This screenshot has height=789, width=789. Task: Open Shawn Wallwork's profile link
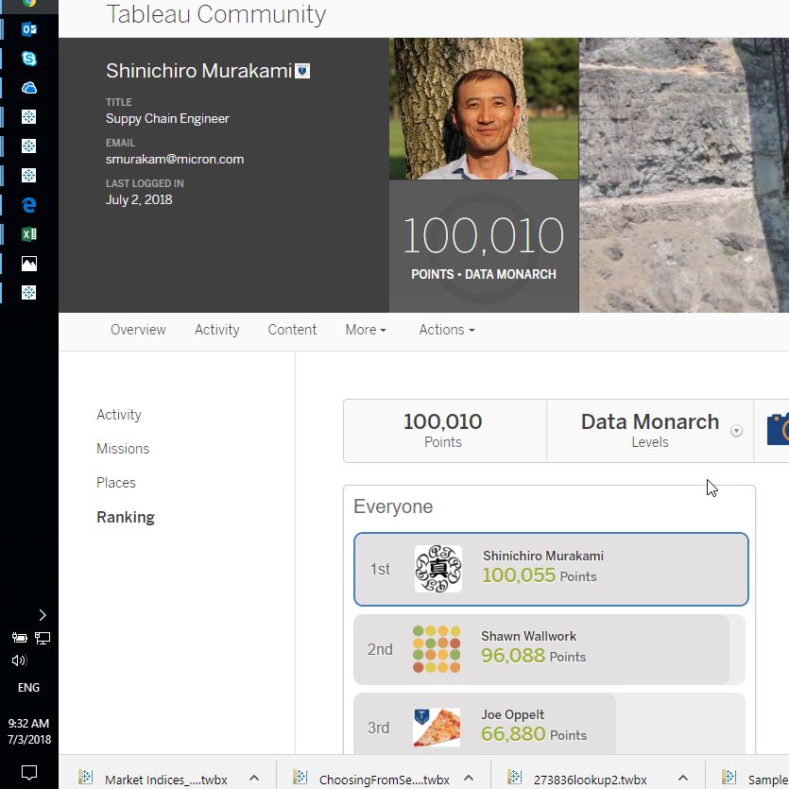tap(528, 636)
